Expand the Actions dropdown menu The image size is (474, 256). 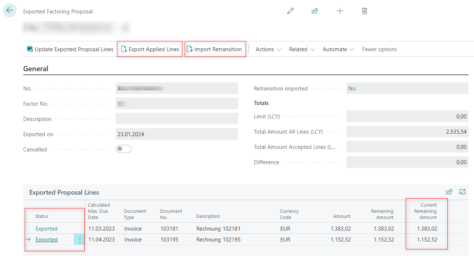pos(268,49)
